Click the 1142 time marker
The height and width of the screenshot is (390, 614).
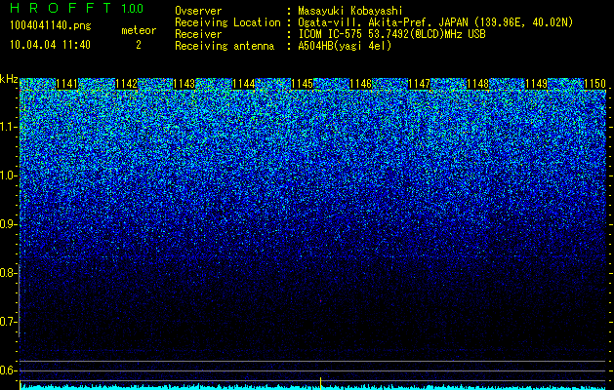(126, 84)
